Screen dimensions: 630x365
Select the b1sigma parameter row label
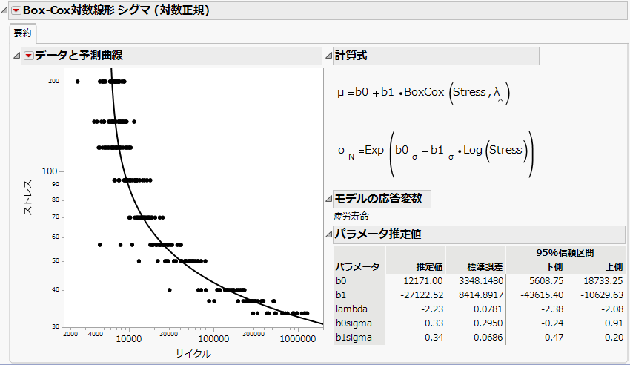[354, 338]
